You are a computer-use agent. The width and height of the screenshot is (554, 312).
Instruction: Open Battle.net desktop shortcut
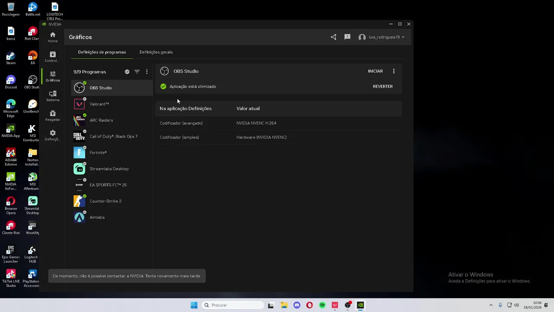[32, 10]
